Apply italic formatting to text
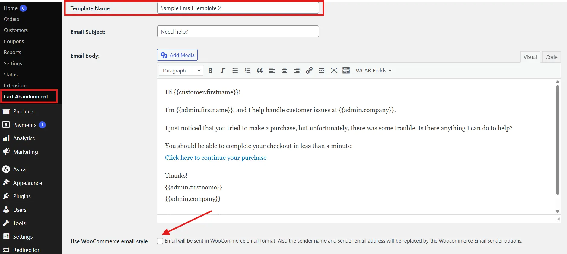Screen dimensions: 567x254 [222, 71]
